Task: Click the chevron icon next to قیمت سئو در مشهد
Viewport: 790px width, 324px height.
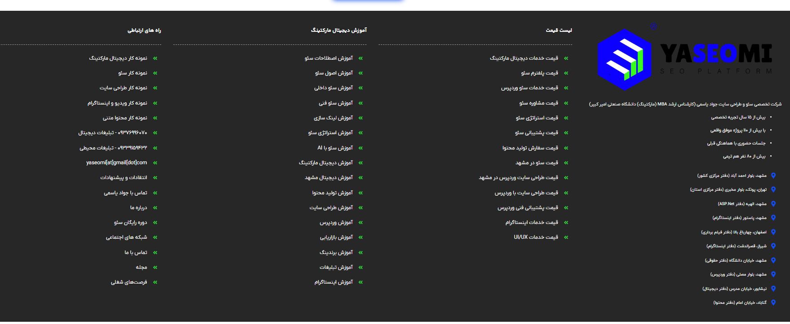Action: pyautogui.click(x=566, y=163)
